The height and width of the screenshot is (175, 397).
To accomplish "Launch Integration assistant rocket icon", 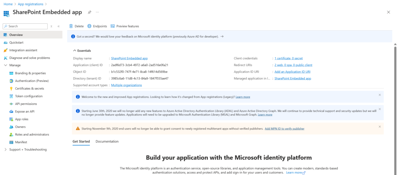I will 5,50.
